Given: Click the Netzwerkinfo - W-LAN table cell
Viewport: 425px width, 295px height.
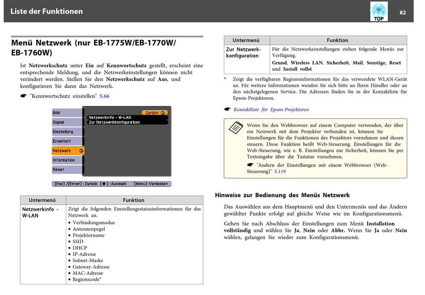Looking at the screenshot, I should coord(43,244).
